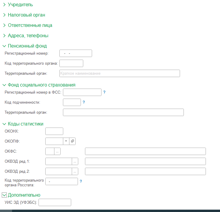220x212 pixels.
Task: Focus the ОКОПФ code field
Action: pos(54,141)
